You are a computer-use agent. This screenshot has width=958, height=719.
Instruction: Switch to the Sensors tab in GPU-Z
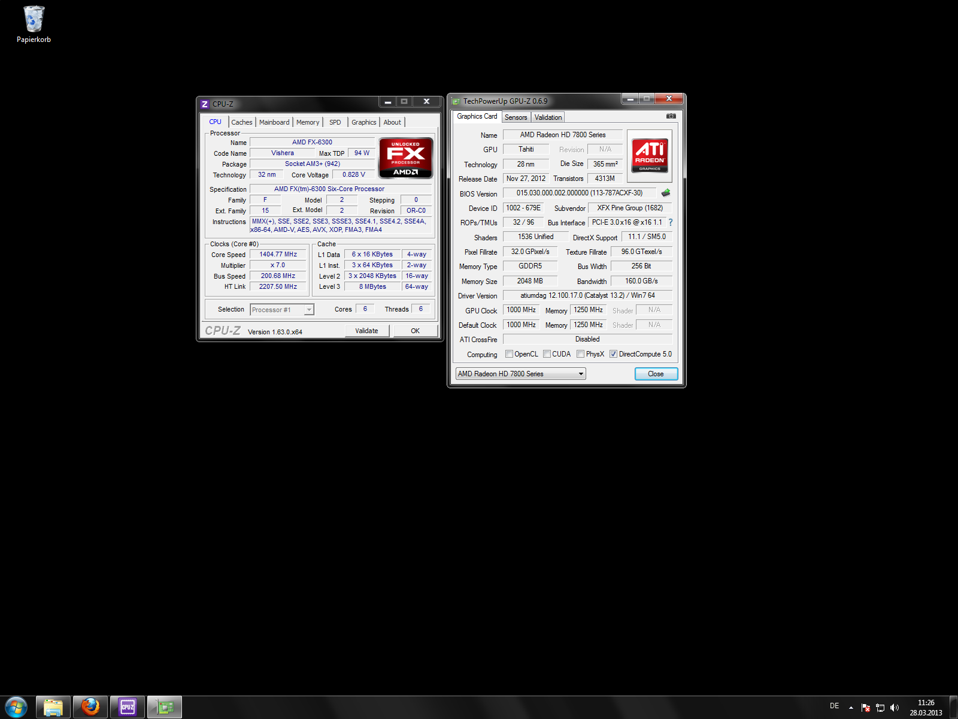[516, 117]
